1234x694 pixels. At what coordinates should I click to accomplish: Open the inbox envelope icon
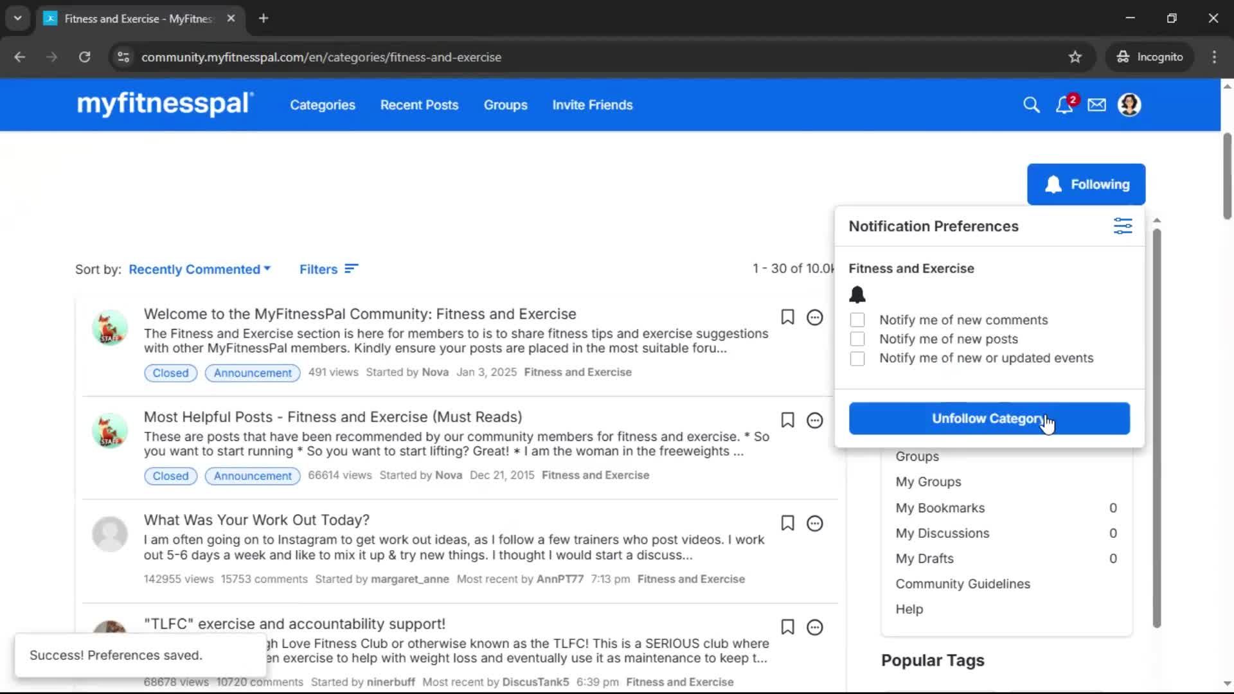(x=1096, y=105)
